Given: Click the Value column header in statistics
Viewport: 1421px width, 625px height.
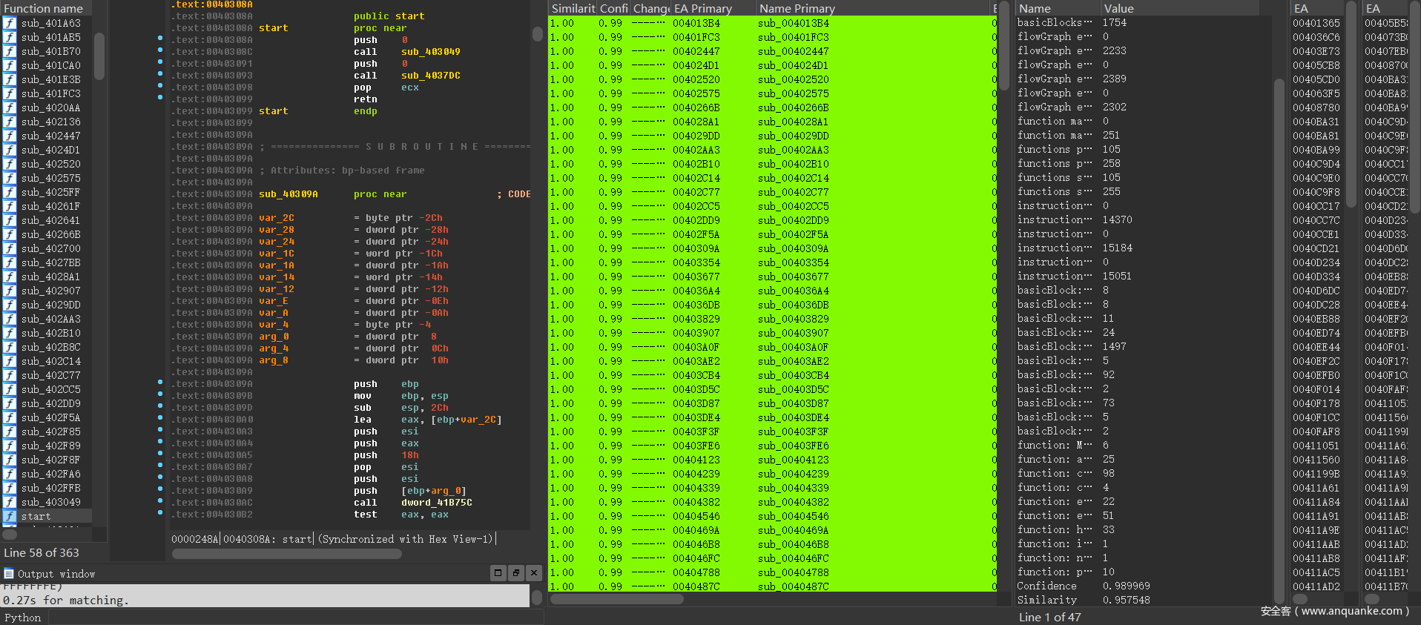Looking at the screenshot, I should tap(1118, 8).
